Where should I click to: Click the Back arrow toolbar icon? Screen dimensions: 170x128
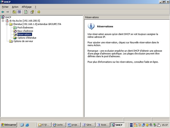3,12
